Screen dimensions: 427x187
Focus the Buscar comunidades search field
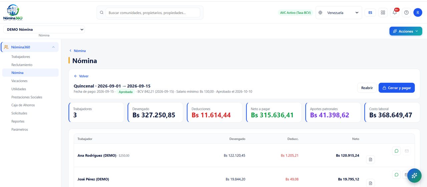pos(153,13)
